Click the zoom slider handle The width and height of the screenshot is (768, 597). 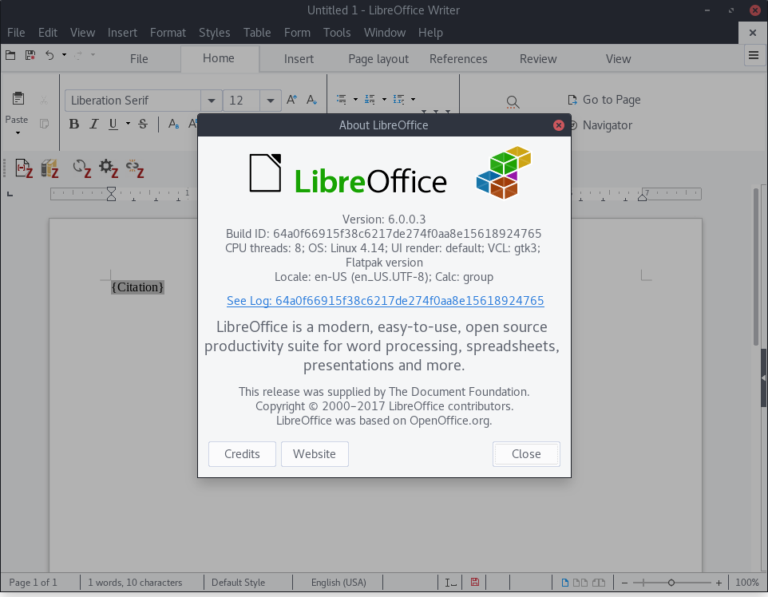671,583
